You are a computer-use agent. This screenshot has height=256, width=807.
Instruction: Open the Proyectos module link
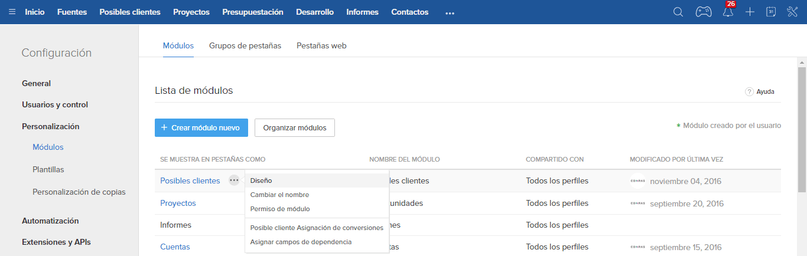pos(178,203)
